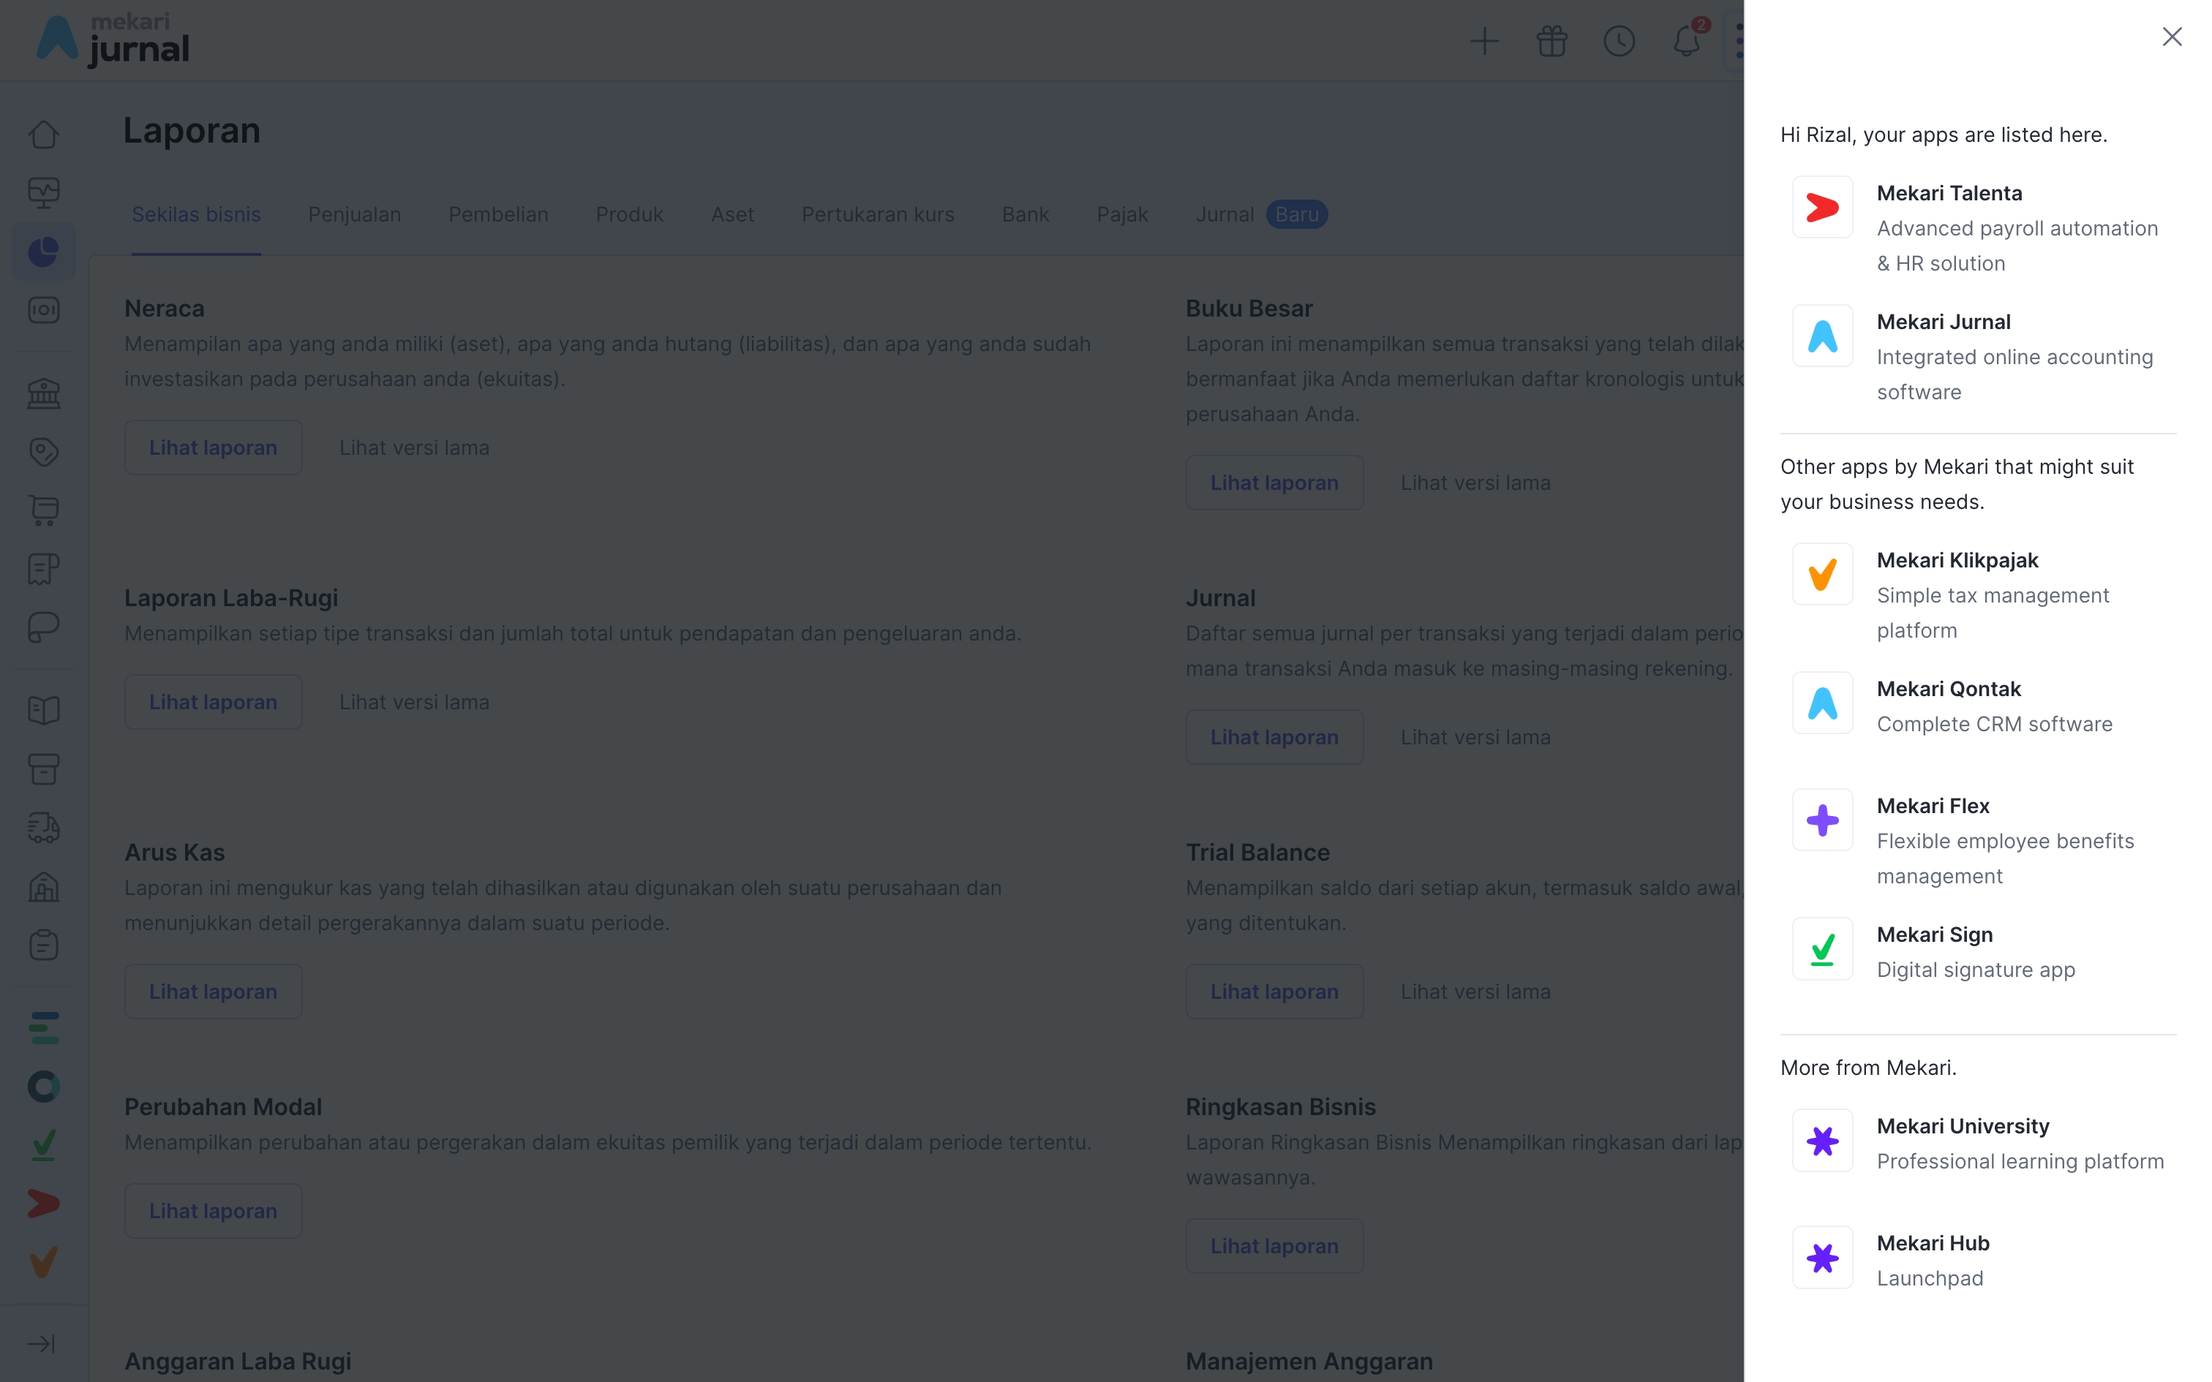Open green Sign shortcut in sidebar
2212x1382 pixels.
(x=44, y=1145)
